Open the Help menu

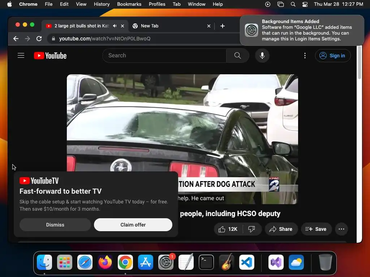pyautogui.click(x=218, y=4)
